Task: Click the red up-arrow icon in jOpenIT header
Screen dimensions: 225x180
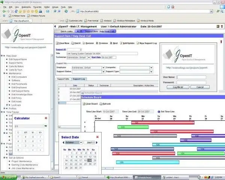Action: pos(222,26)
